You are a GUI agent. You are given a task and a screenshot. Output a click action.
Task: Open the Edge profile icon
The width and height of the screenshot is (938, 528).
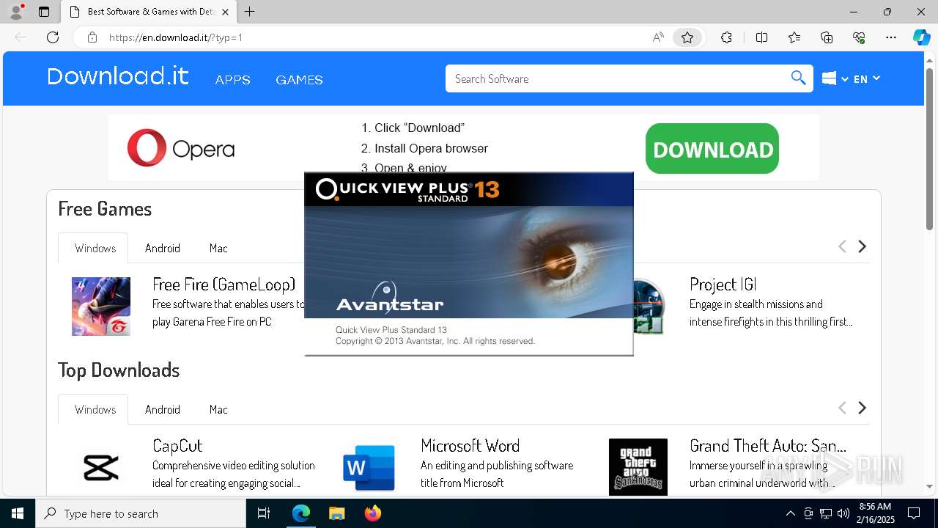tap(16, 12)
